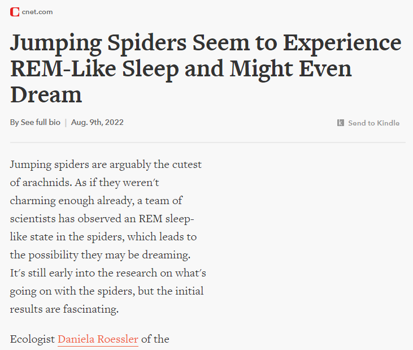Viewport: 413px width, 350px height.
Task: Click the word arachnids in the paragraph
Action: (47, 183)
